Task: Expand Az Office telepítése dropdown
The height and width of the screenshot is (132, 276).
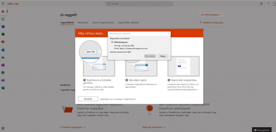Action: click(x=212, y=15)
